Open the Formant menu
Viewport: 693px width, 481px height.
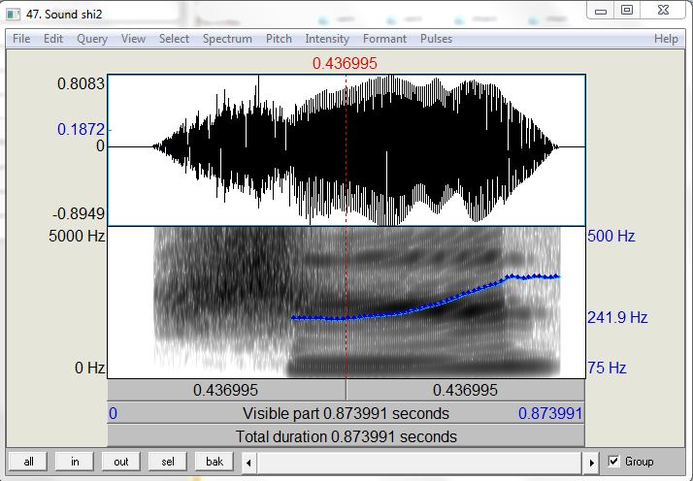click(x=384, y=39)
